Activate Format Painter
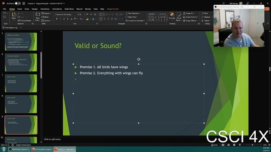 pos(25,21)
